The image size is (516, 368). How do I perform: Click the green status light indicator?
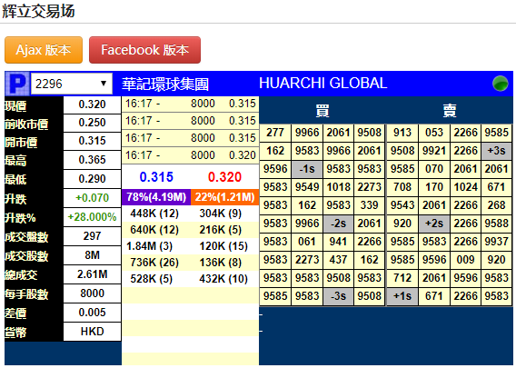501,84
